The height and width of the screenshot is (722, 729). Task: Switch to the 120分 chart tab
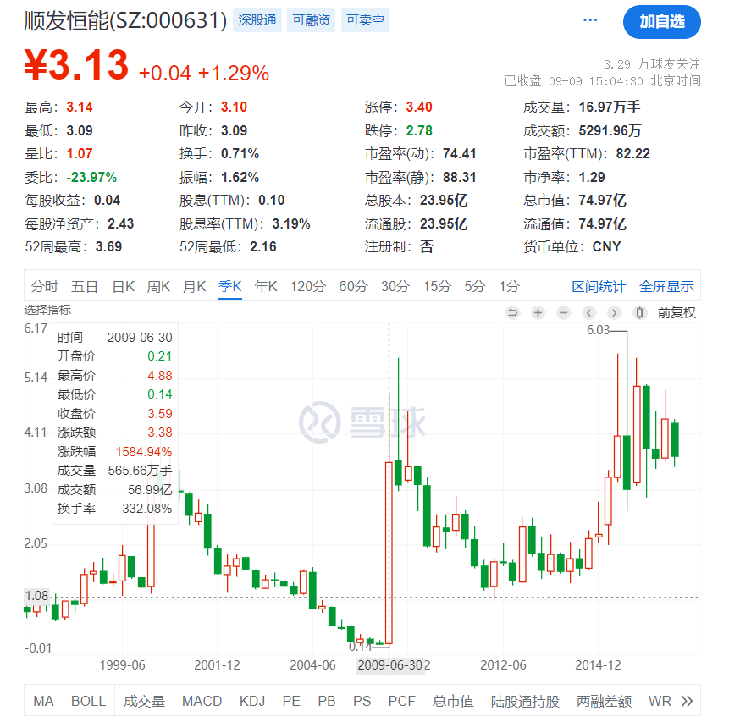click(308, 286)
